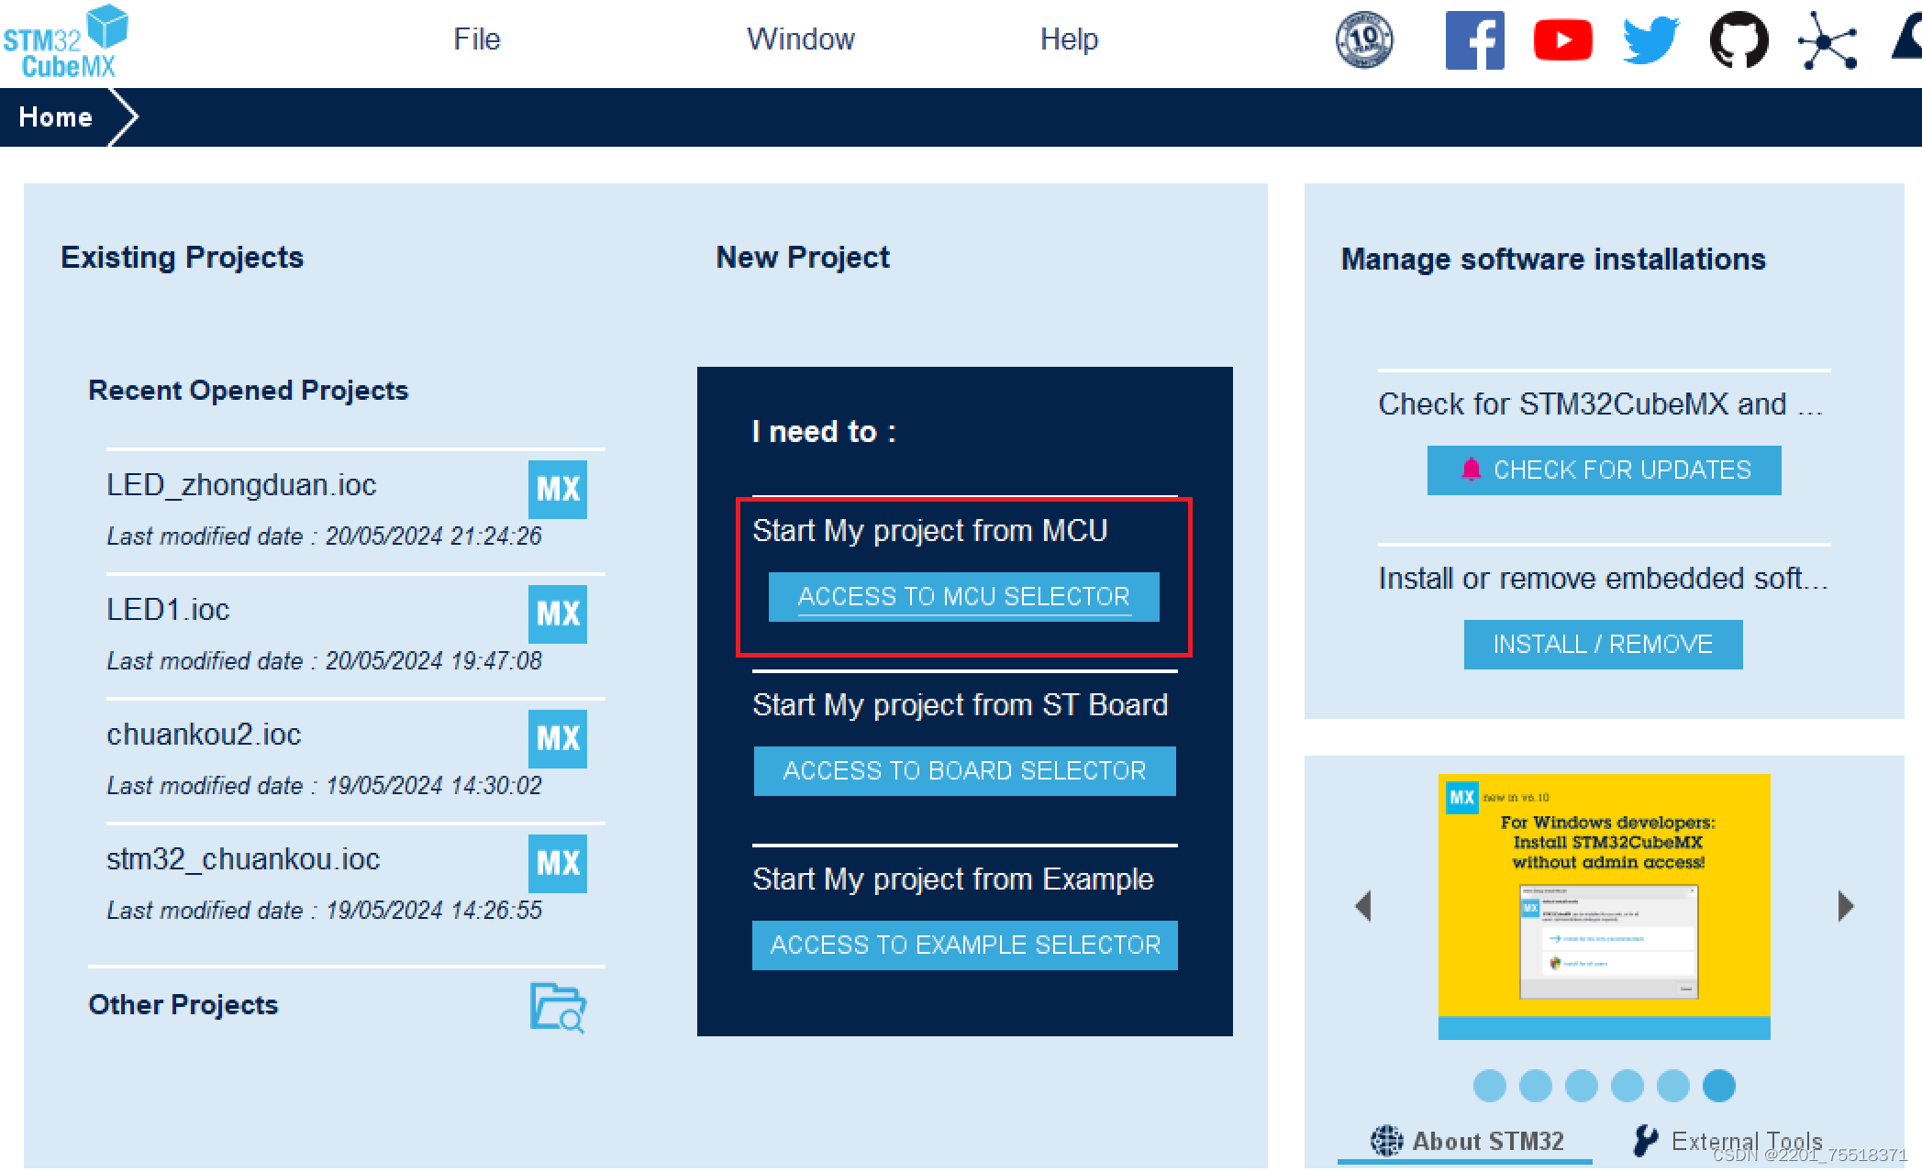Open the Twitter bird icon

[x=1650, y=40]
